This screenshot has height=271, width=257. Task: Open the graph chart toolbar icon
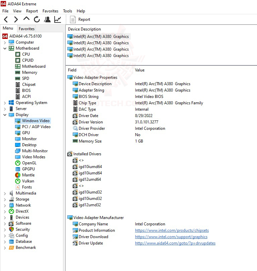(x=58, y=19)
